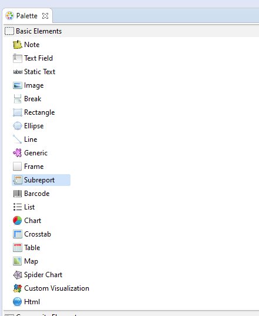This screenshot has width=259, height=316.
Task: Pick the Spider Chart icon
Action: coord(17,275)
